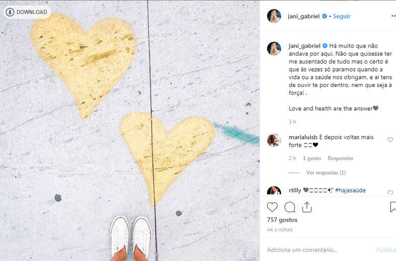Open marialuisb's profile avatar
Viewport: 396px width, 261px height.
tap(274, 140)
